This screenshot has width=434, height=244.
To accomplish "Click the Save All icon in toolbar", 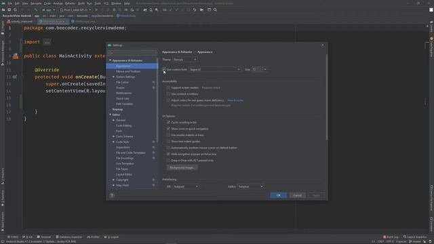I will coord(9,9).
